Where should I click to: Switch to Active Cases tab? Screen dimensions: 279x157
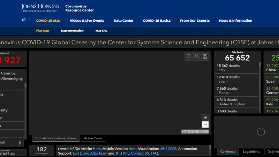click(93, 138)
